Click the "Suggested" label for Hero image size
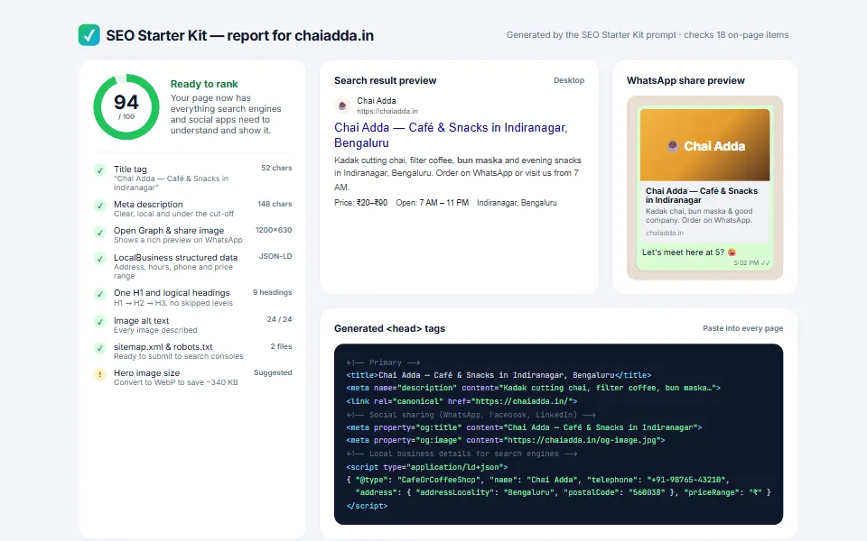This screenshot has width=867, height=541. [273, 372]
